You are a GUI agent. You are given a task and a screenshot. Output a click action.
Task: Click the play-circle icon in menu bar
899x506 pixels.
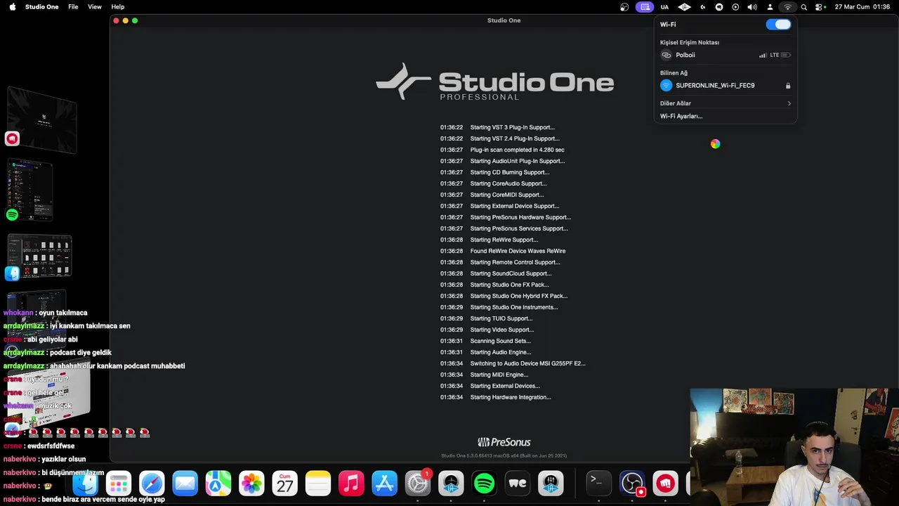[735, 7]
